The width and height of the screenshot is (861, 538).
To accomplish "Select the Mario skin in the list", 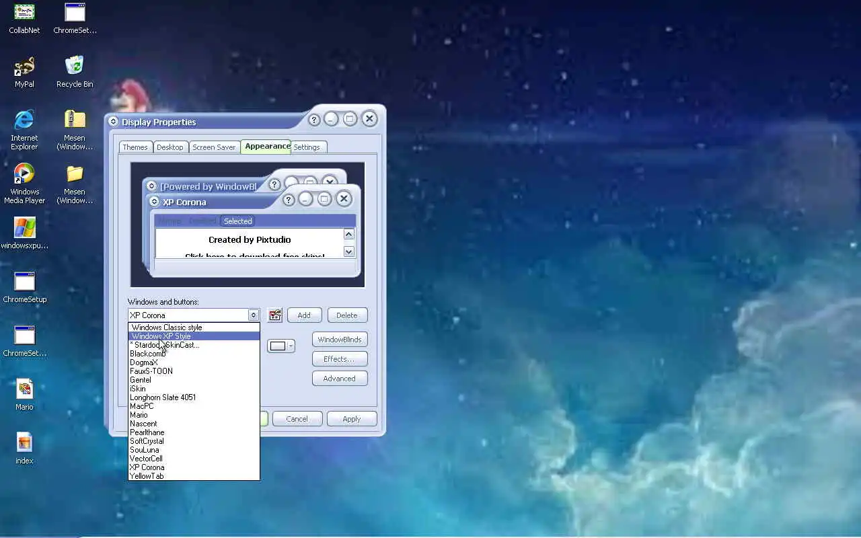I will click(194, 415).
